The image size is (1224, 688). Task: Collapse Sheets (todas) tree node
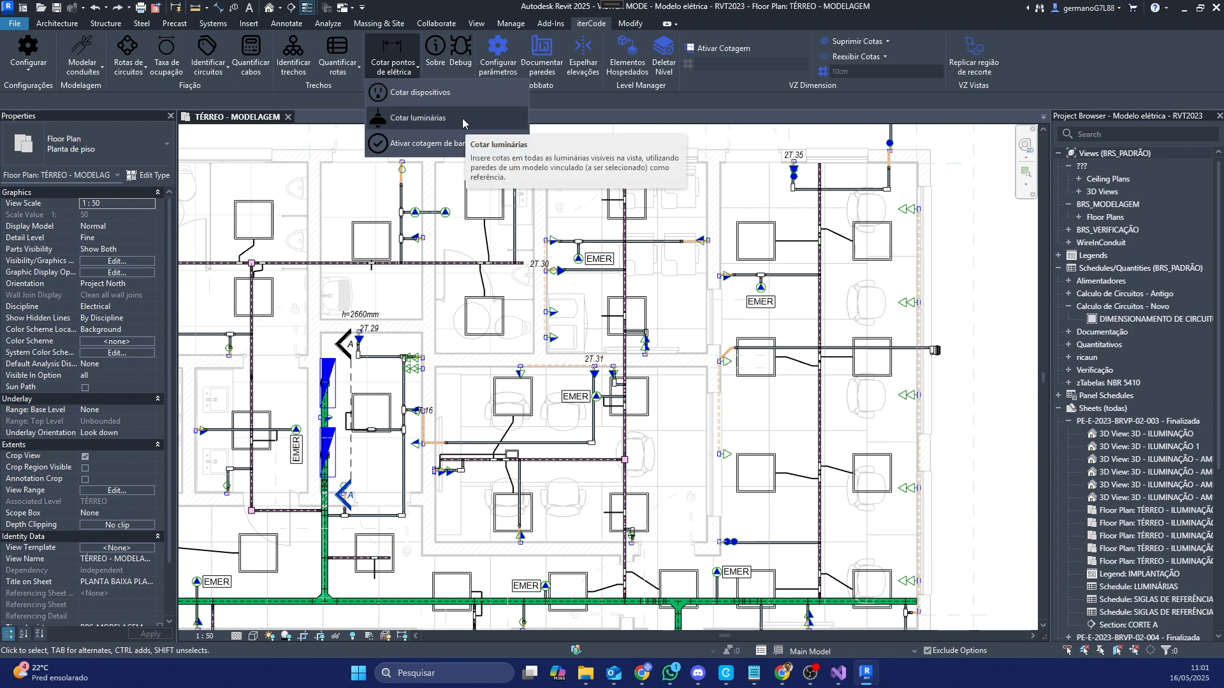[1058, 408]
